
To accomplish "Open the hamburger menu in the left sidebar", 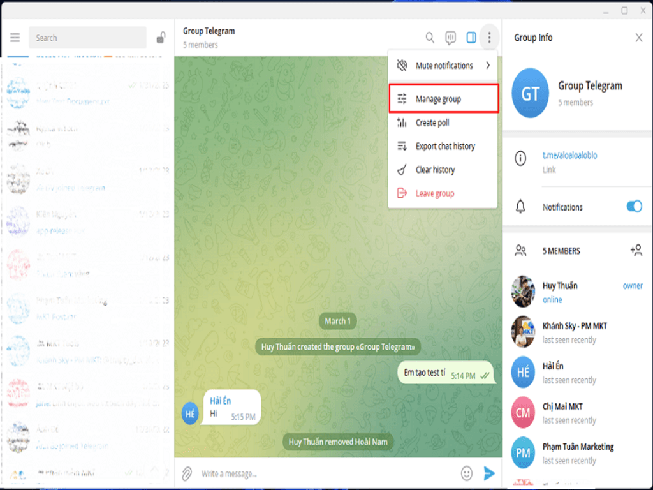I will pyautogui.click(x=15, y=37).
